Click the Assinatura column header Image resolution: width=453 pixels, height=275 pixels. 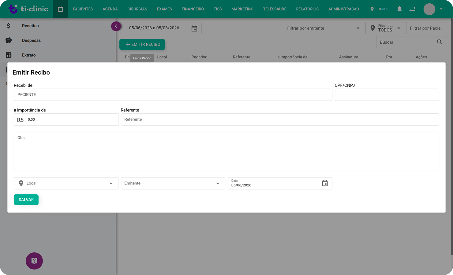tap(348, 57)
